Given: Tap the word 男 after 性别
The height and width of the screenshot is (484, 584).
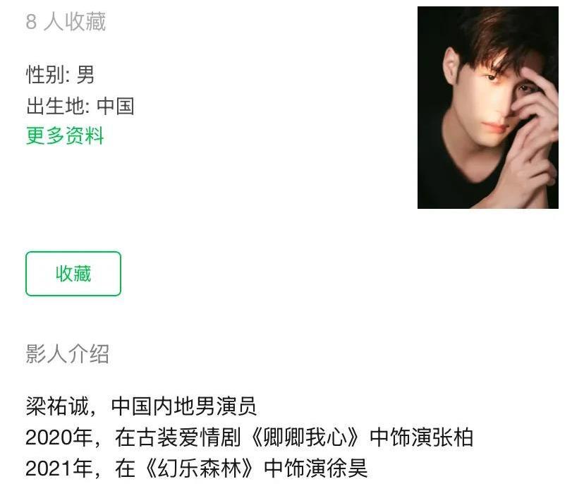Looking at the screenshot, I should point(85,75).
